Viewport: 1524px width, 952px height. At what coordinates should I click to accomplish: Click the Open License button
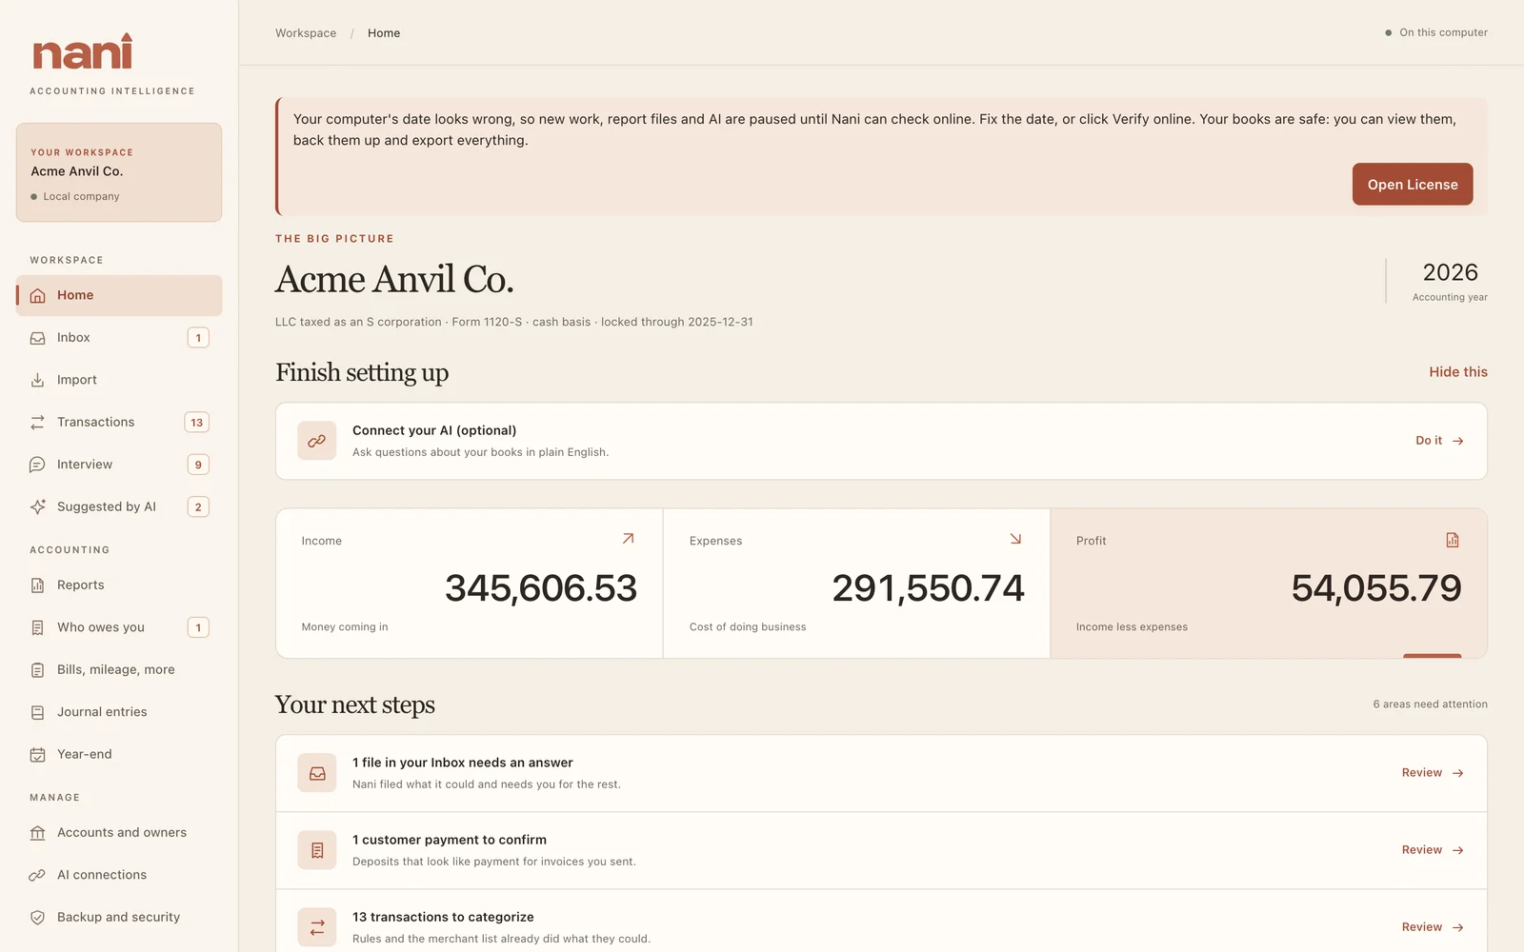[x=1413, y=185]
